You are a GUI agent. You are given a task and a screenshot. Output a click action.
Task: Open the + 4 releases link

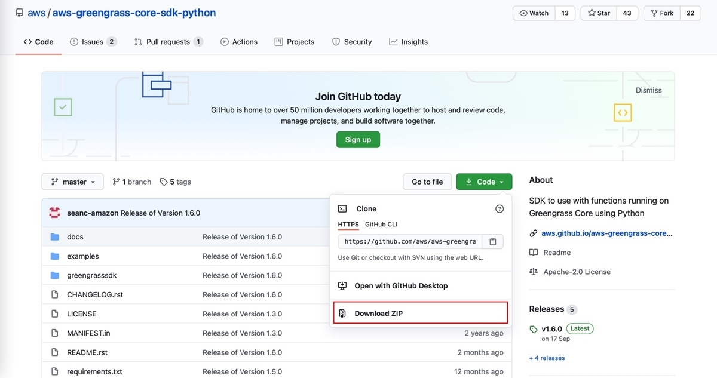[x=547, y=358]
